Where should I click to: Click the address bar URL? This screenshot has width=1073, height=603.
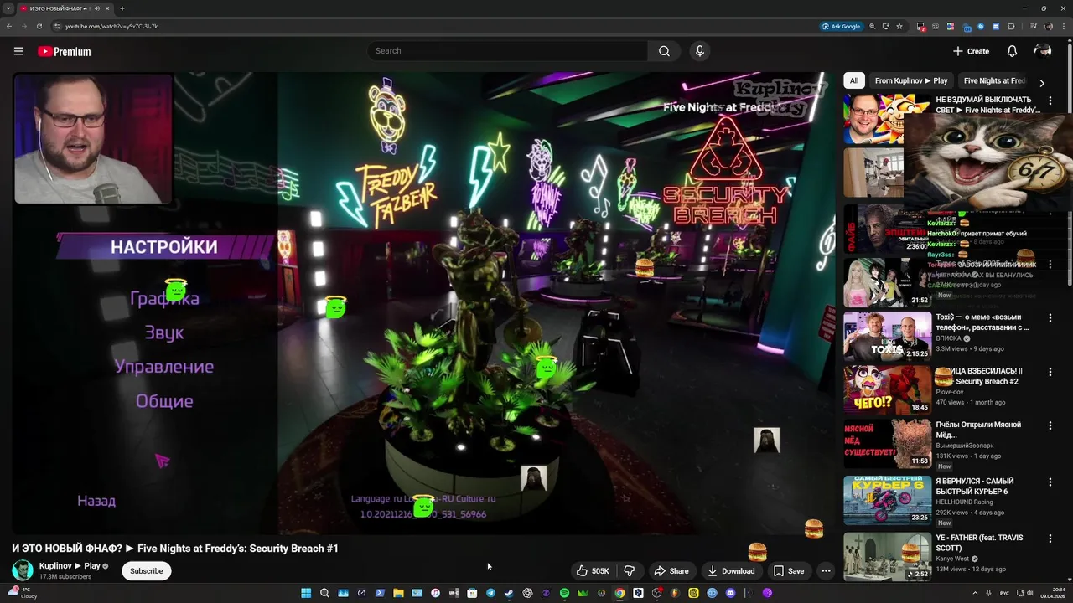pos(111,26)
